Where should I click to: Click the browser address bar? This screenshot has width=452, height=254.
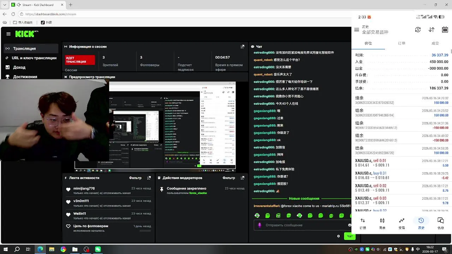pos(184,14)
